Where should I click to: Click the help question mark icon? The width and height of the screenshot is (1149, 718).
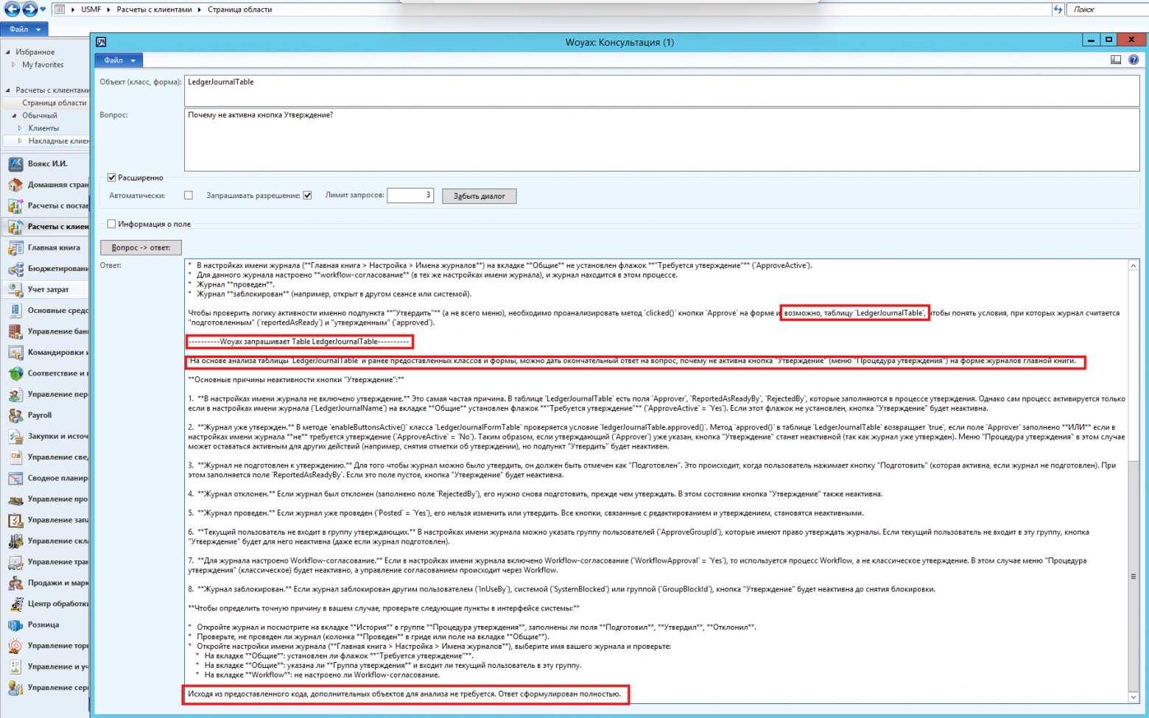[1133, 60]
